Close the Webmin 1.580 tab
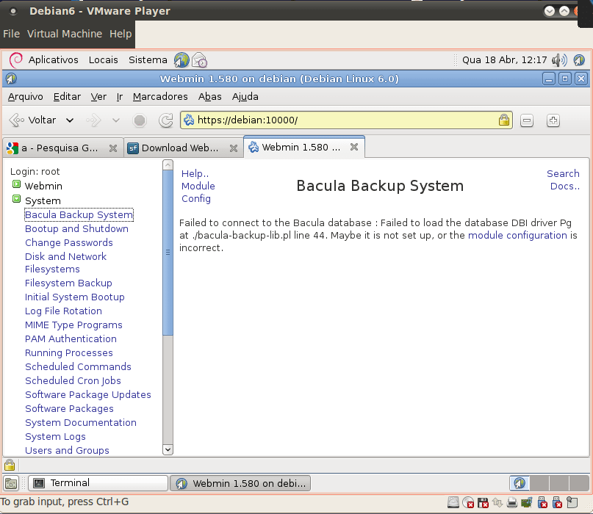Viewport: 593px width, 514px height. pos(354,147)
